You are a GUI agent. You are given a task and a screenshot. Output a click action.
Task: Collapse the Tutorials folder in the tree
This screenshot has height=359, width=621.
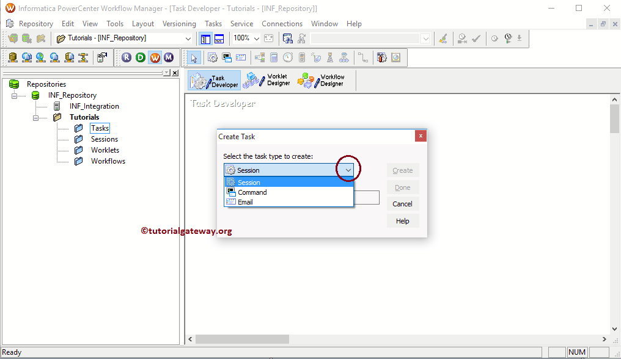(36, 117)
